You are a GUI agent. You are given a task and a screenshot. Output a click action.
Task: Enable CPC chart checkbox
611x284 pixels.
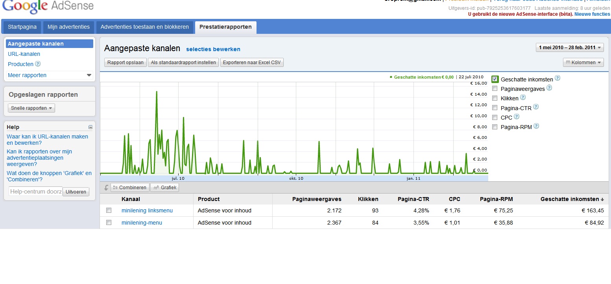coord(495,117)
